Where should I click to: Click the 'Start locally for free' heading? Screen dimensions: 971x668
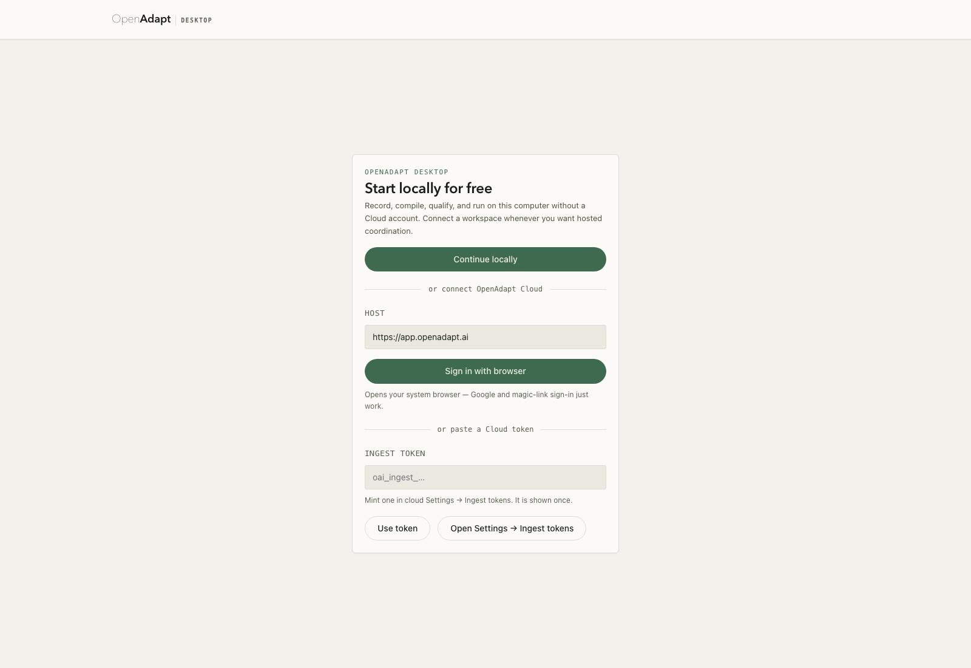point(428,188)
